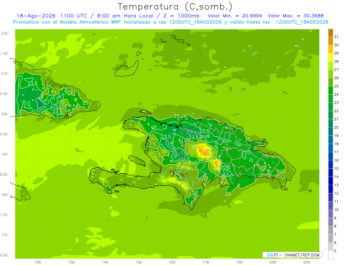Select the small dark green patch on Haiti's southwestern tip
344x266 pixels.
pyautogui.click(x=108, y=189)
